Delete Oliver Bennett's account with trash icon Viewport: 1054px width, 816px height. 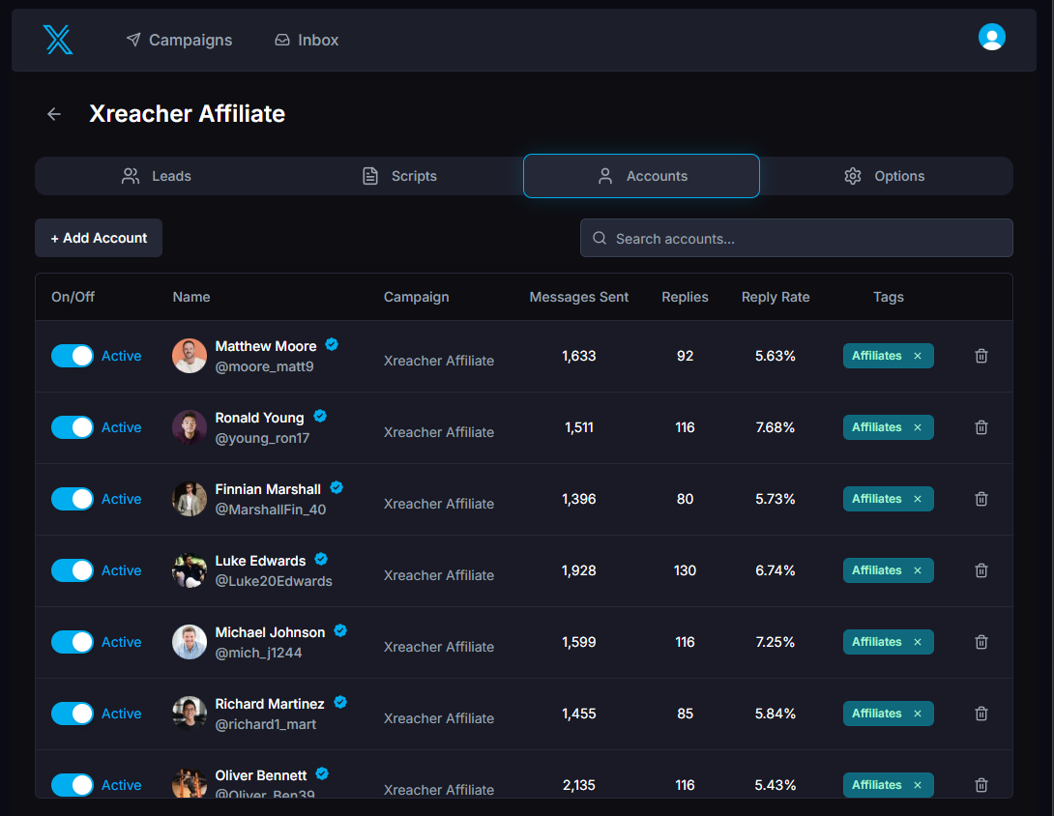981,785
